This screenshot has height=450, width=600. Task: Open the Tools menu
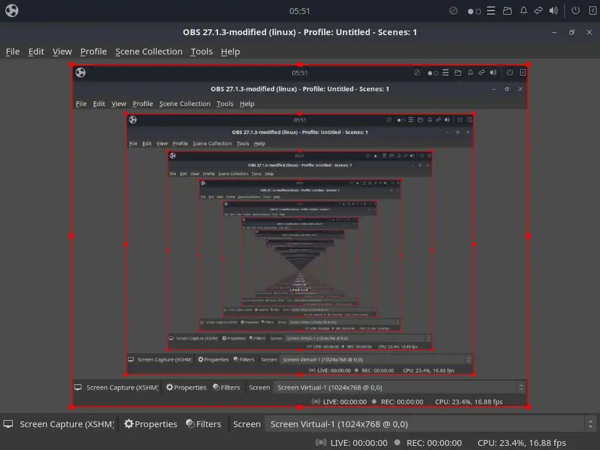point(202,52)
